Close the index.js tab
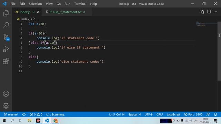The width and height of the screenshot is (221, 124). (x=38, y=12)
